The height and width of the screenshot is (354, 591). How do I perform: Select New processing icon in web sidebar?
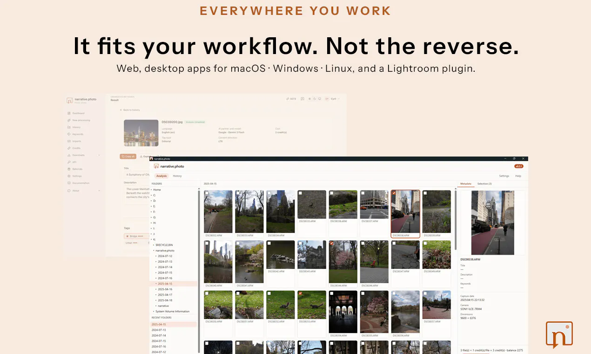tap(69, 120)
